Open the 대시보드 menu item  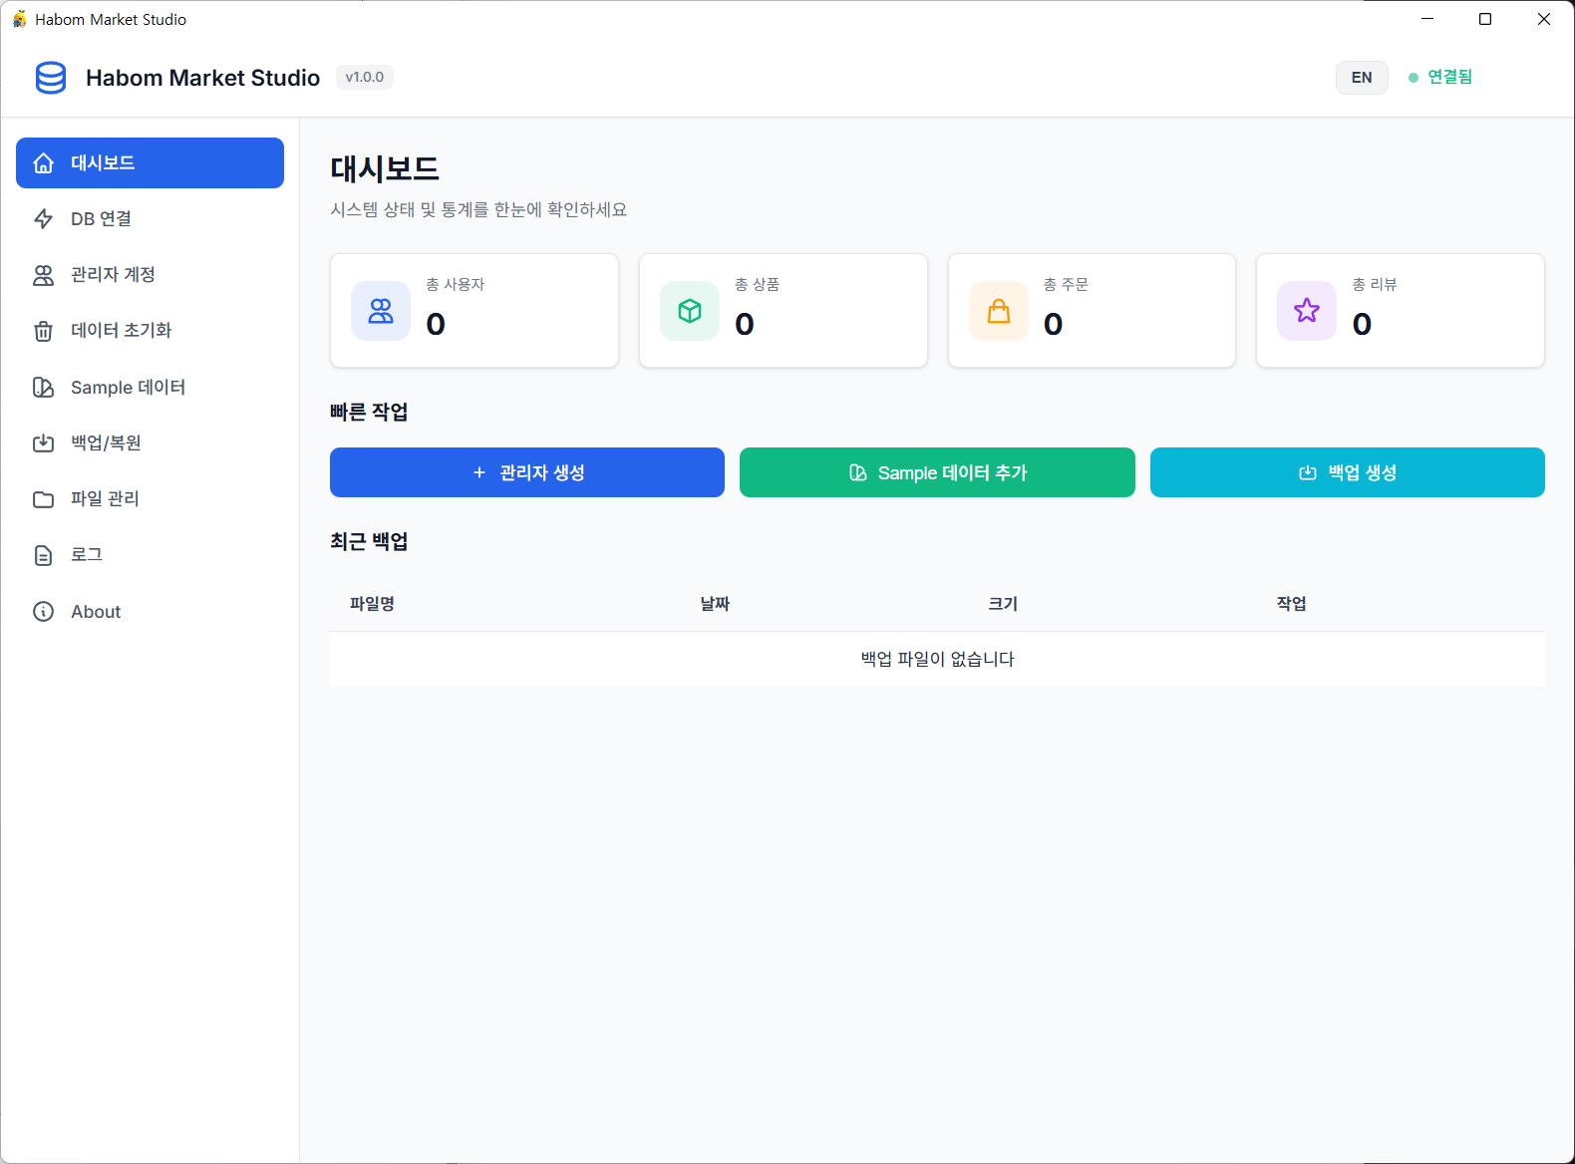(x=150, y=163)
